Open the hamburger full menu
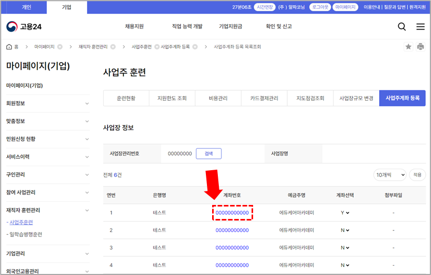Image resolution: width=431 pixels, height=275 pixels. tap(420, 27)
